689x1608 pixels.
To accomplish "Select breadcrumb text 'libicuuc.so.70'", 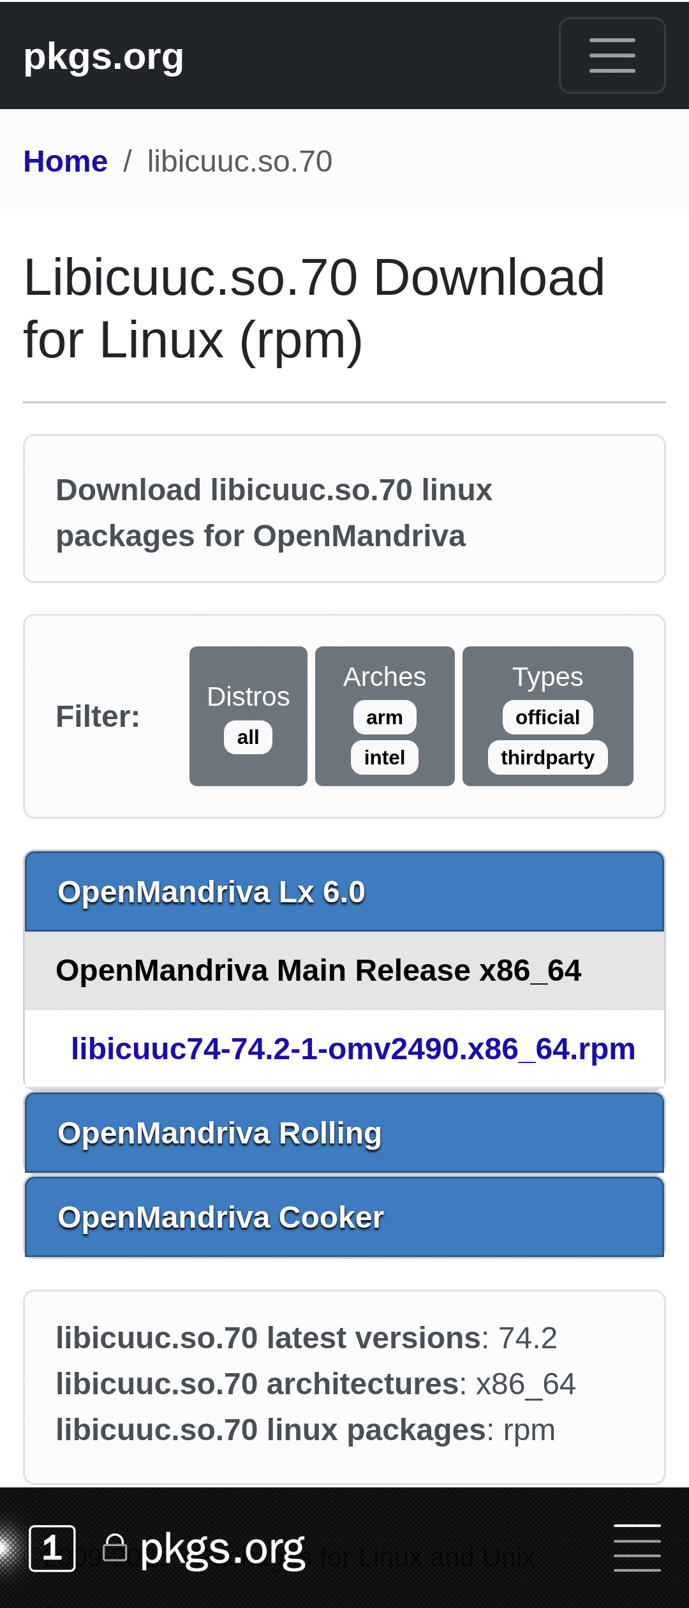I will 240,161.
